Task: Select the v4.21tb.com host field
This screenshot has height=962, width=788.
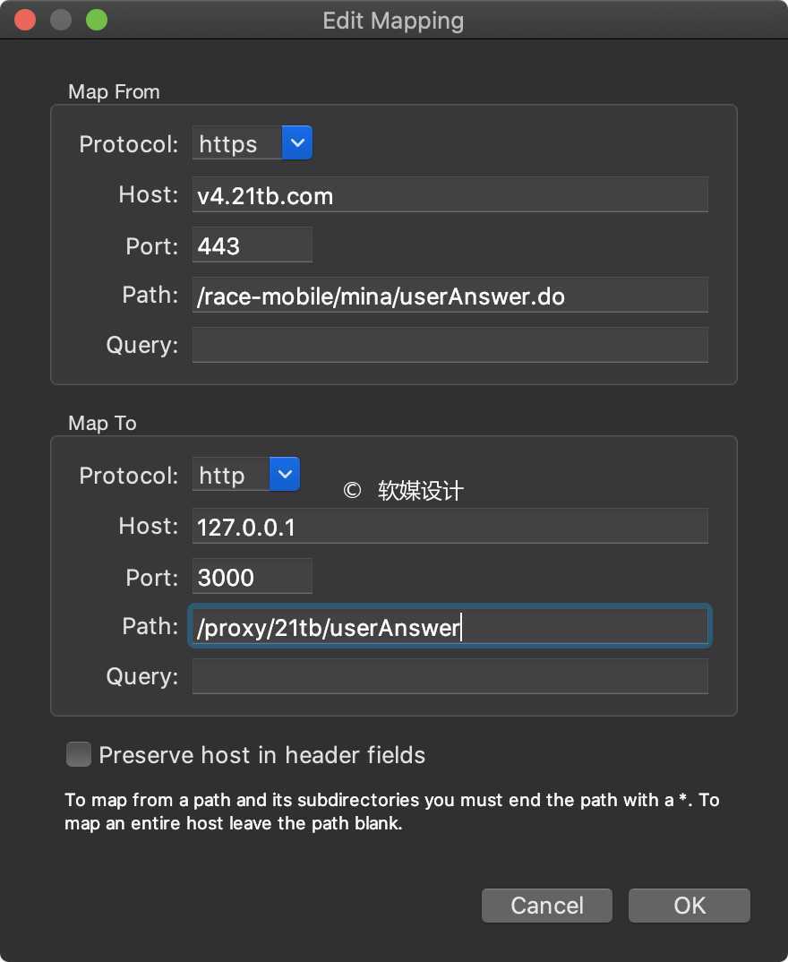Action: click(x=450, y=193)
